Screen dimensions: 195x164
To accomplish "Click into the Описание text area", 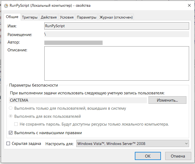I will (x=117, y=63).
